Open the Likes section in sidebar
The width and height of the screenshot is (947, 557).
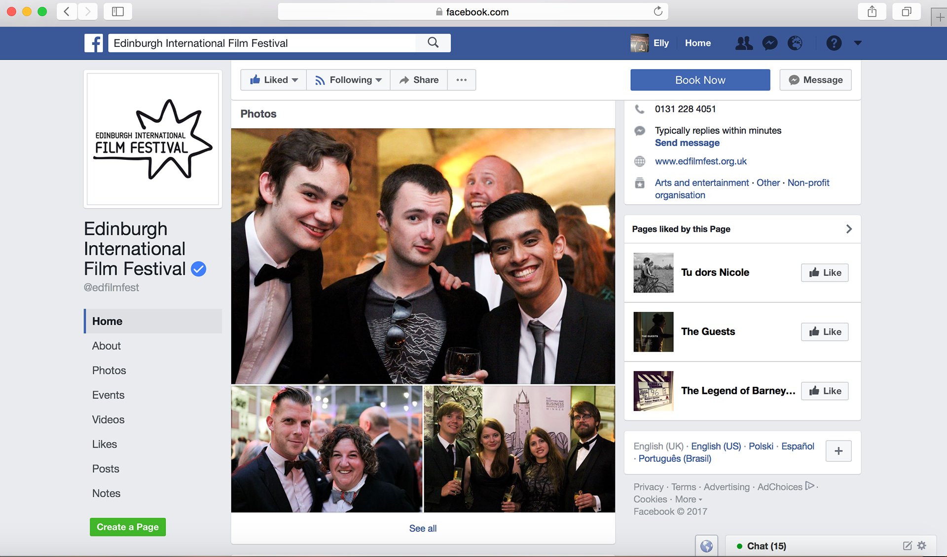105,445
